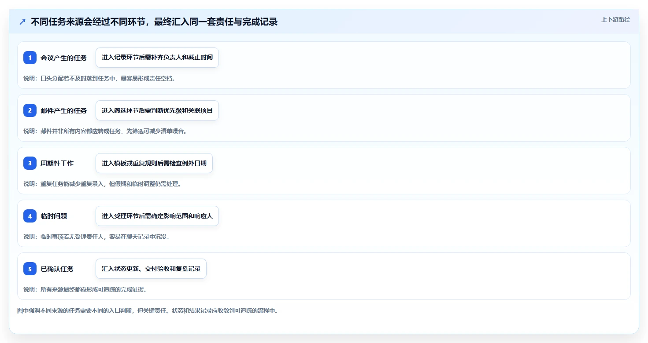
Task: Click the note about 临时事项若无受理责任人
Action: point(96,237)
